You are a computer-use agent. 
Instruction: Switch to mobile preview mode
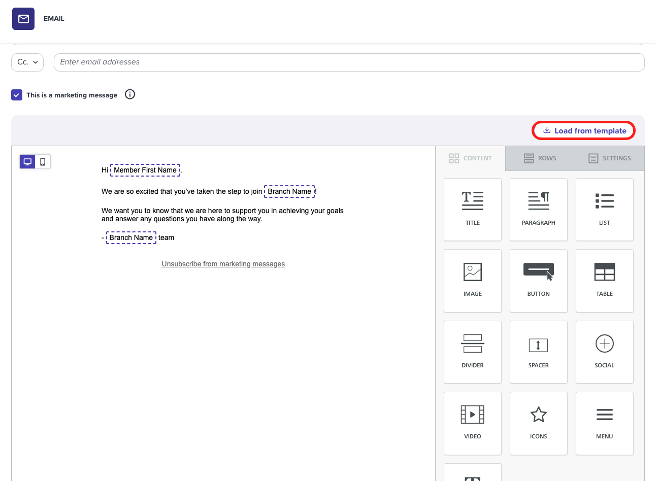coord(43,161)
